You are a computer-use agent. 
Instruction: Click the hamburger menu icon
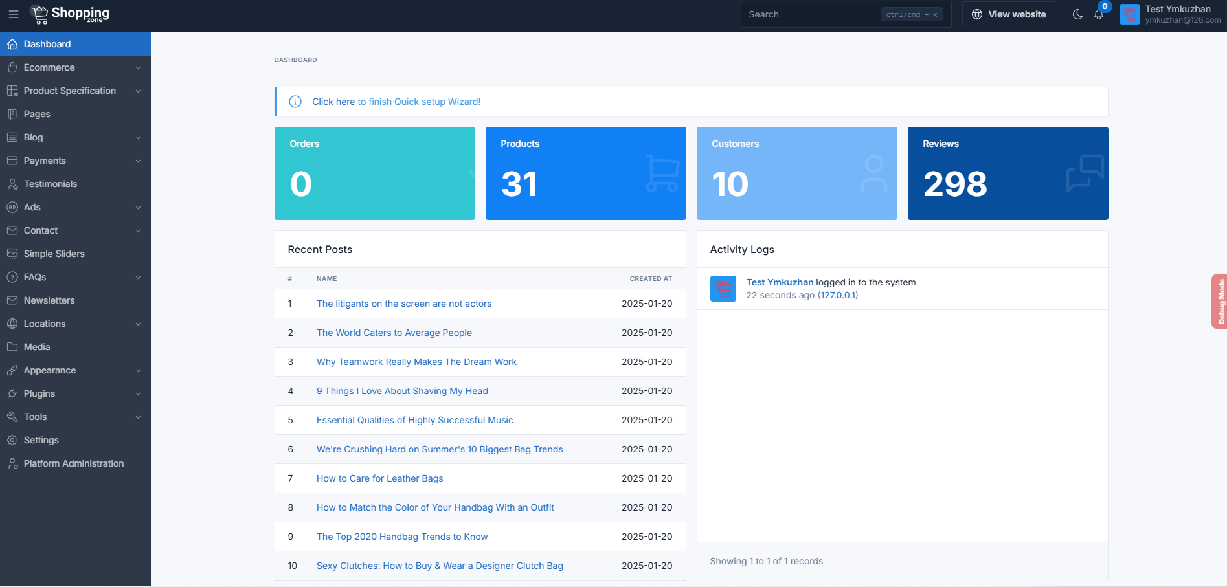point(14,14)
